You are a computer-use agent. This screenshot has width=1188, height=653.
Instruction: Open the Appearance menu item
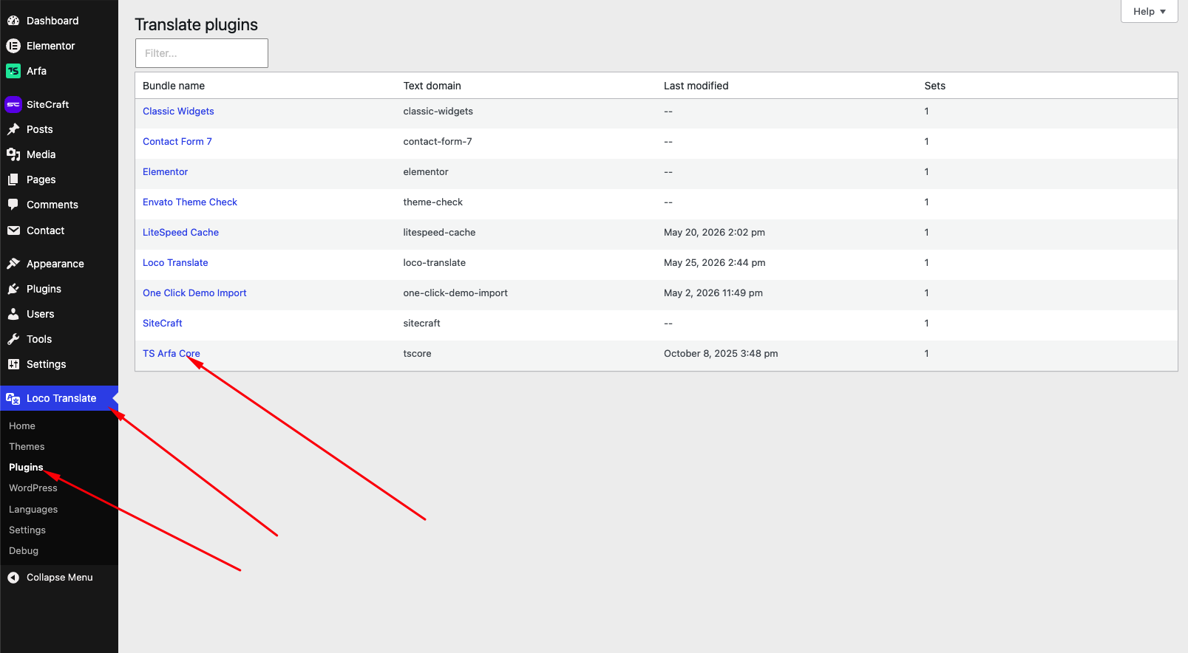click(55, 264)
